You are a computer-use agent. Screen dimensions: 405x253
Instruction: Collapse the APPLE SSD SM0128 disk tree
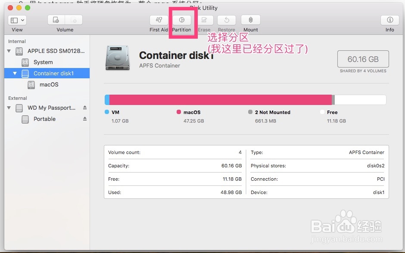(9, 51)
